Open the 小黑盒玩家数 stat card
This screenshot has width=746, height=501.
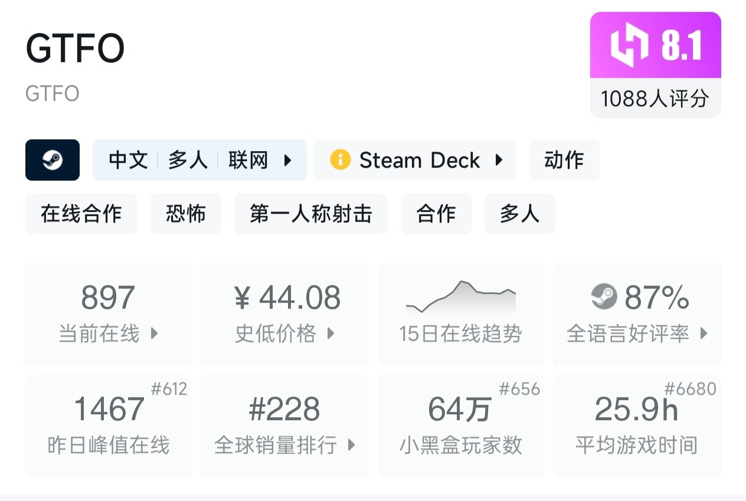(x=460, y=425)
